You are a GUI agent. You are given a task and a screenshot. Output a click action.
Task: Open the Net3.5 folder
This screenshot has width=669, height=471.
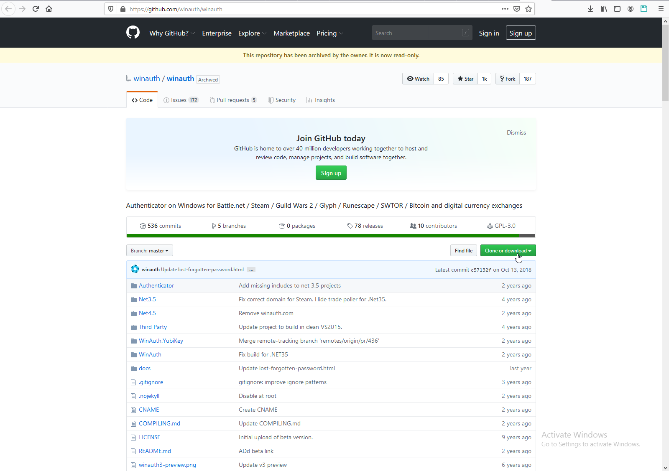(147, 300)
